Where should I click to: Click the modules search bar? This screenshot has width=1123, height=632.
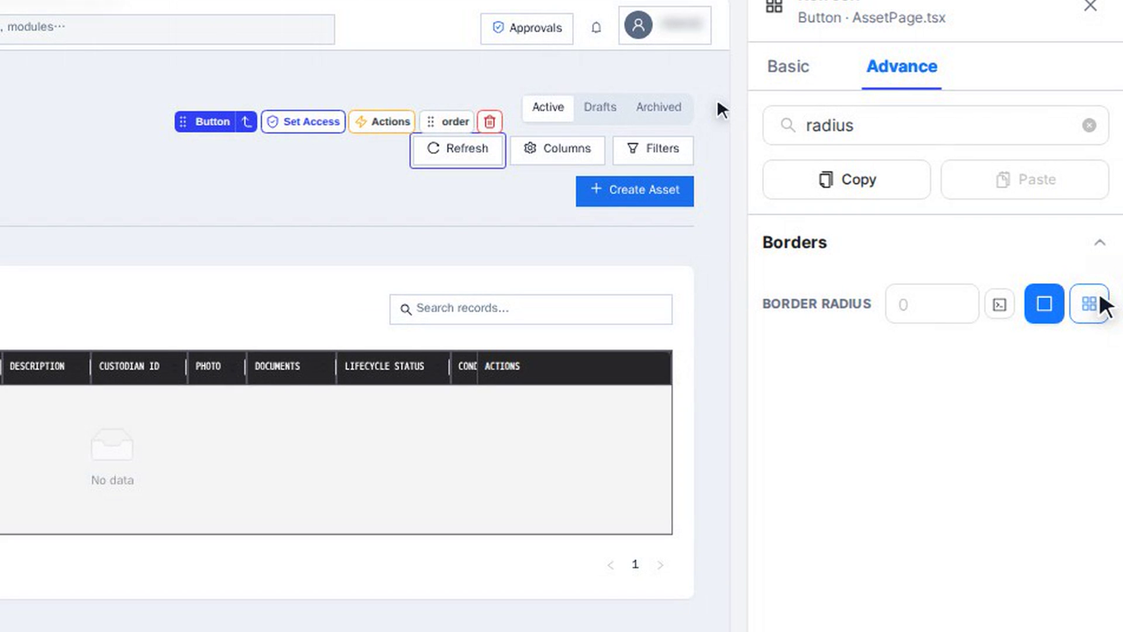click(167, 29)
